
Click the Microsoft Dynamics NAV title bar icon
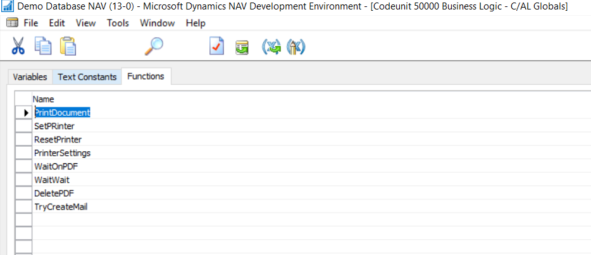pyautogui.click(x=8, y=6)
